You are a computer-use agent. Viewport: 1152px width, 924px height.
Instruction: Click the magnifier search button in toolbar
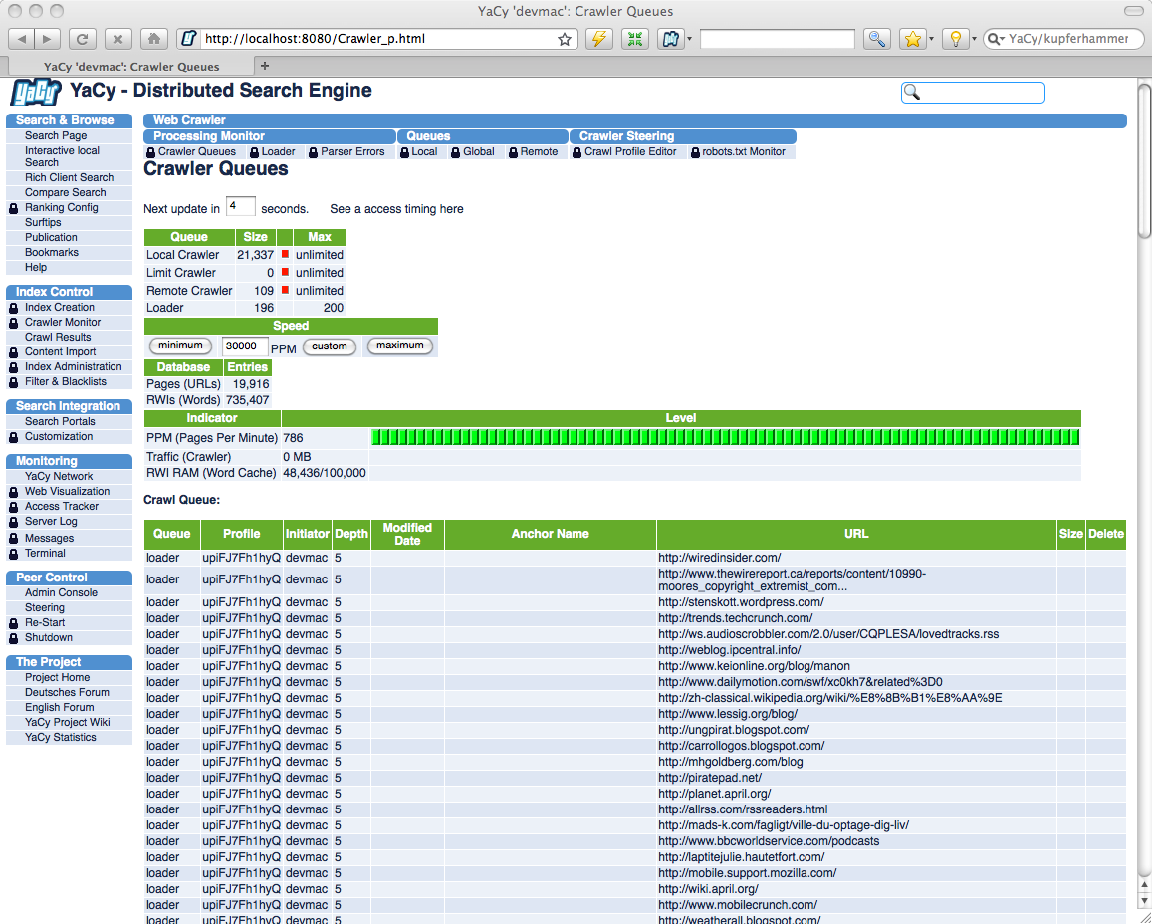(x=876, y=39)
